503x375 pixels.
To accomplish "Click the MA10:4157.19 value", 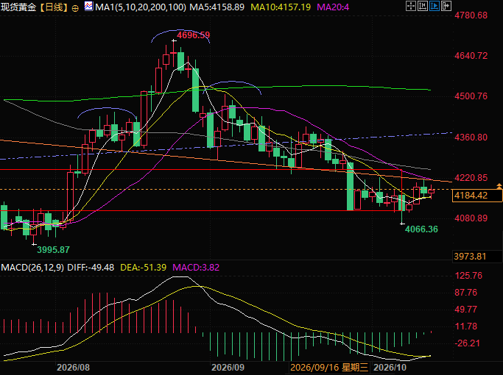I will click(281, 7).
